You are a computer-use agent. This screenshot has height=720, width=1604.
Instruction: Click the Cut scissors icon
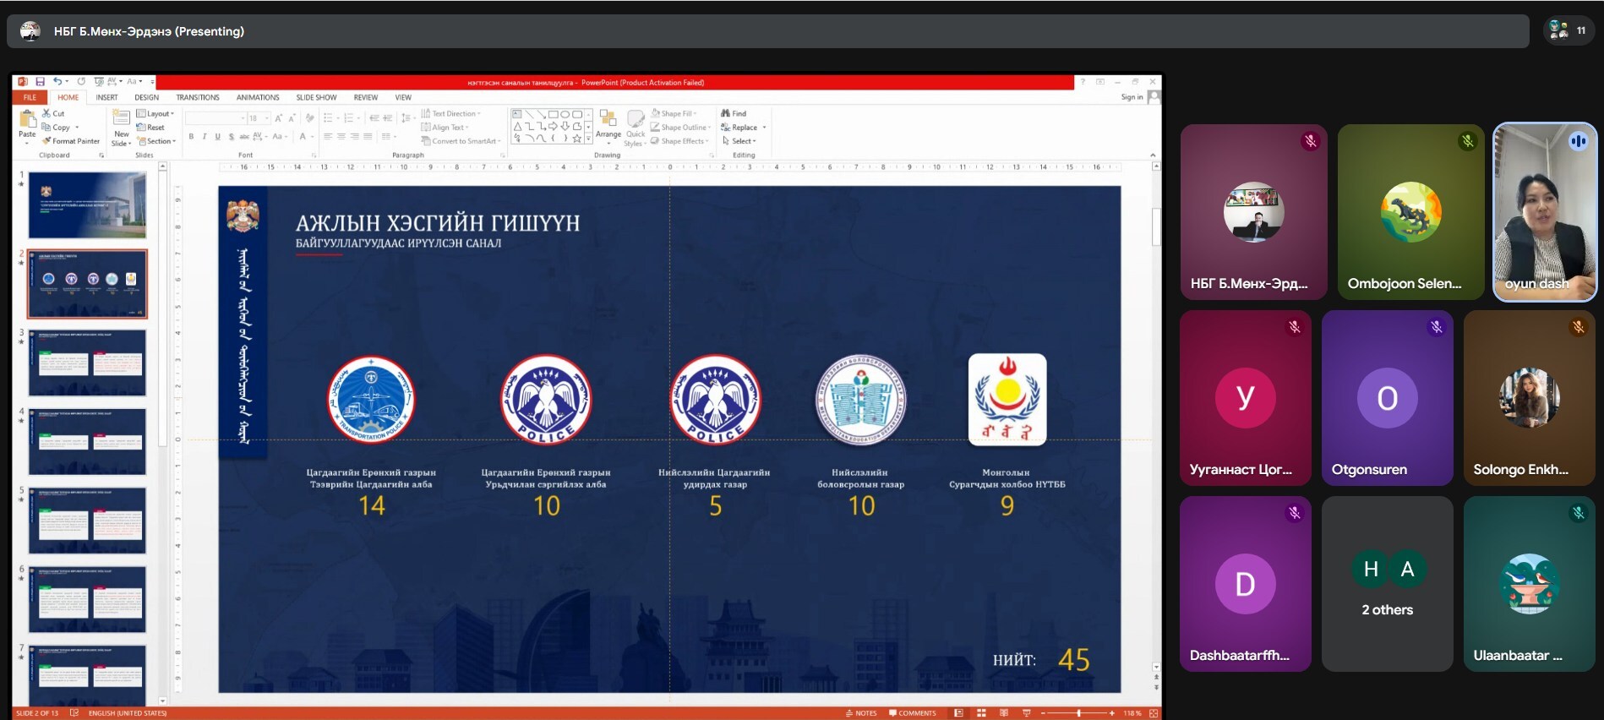click(47, 113)
